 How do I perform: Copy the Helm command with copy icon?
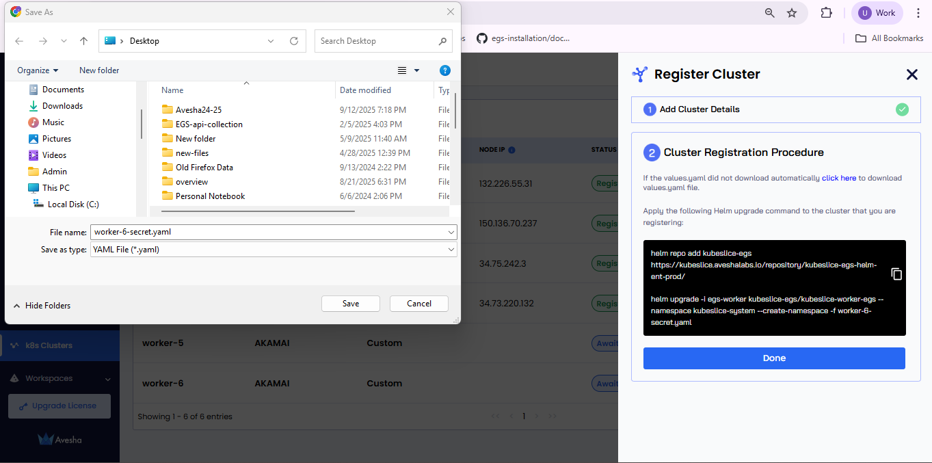click(896, 274)
